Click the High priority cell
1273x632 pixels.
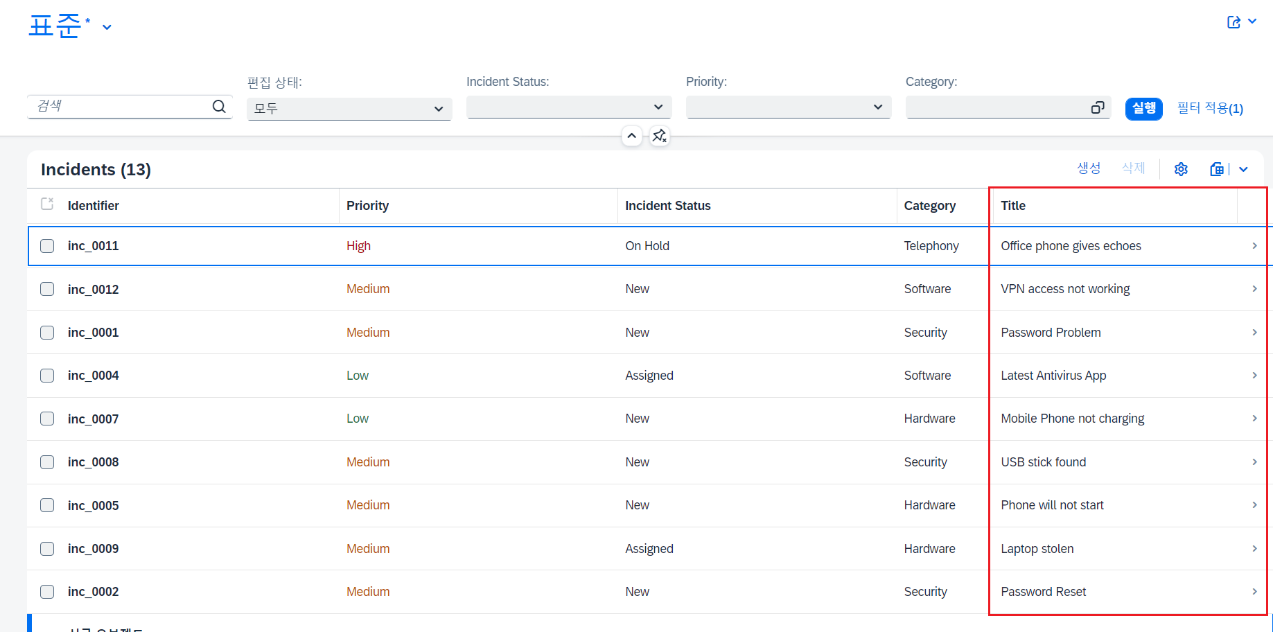(x=359, y=246)
